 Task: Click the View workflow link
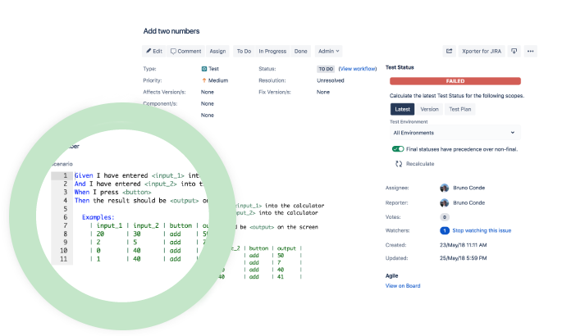(x=357, y=70)
